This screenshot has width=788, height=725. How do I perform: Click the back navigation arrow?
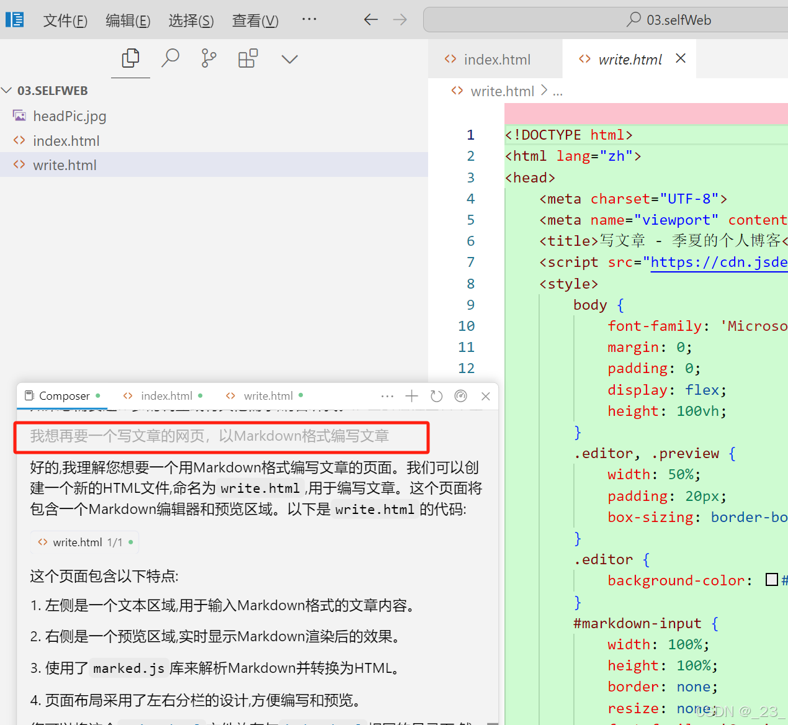[x=370, y=20]
